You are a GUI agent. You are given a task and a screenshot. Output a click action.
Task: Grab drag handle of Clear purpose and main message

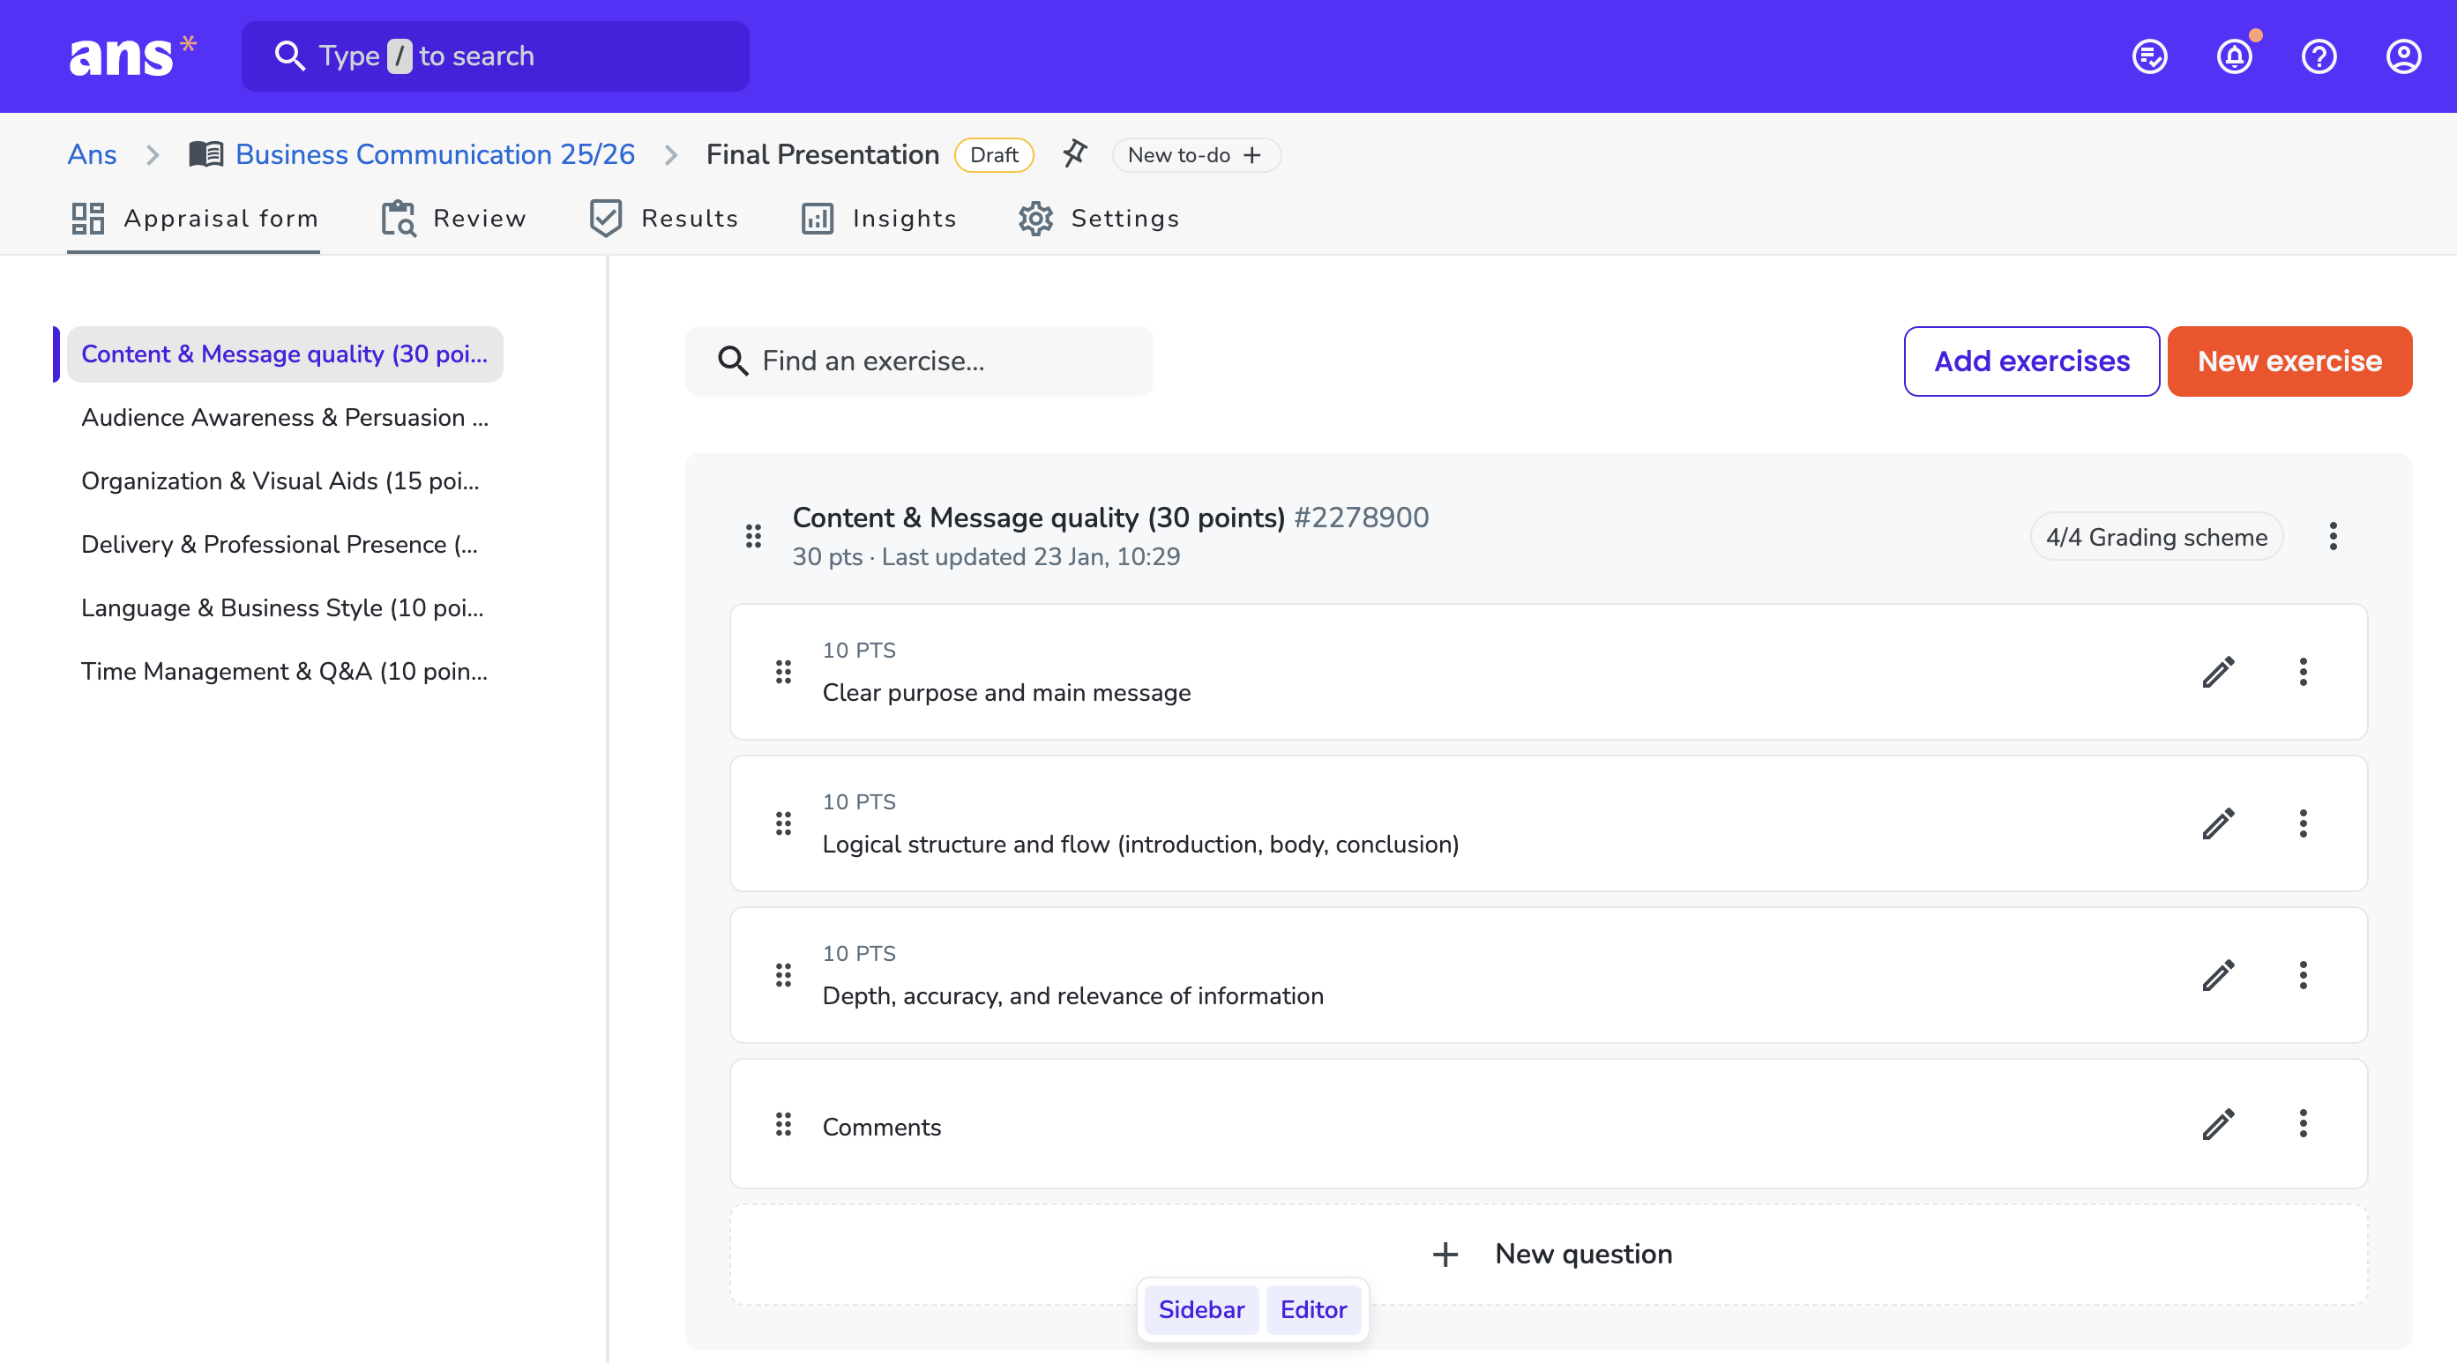click(x=783, y=672)
